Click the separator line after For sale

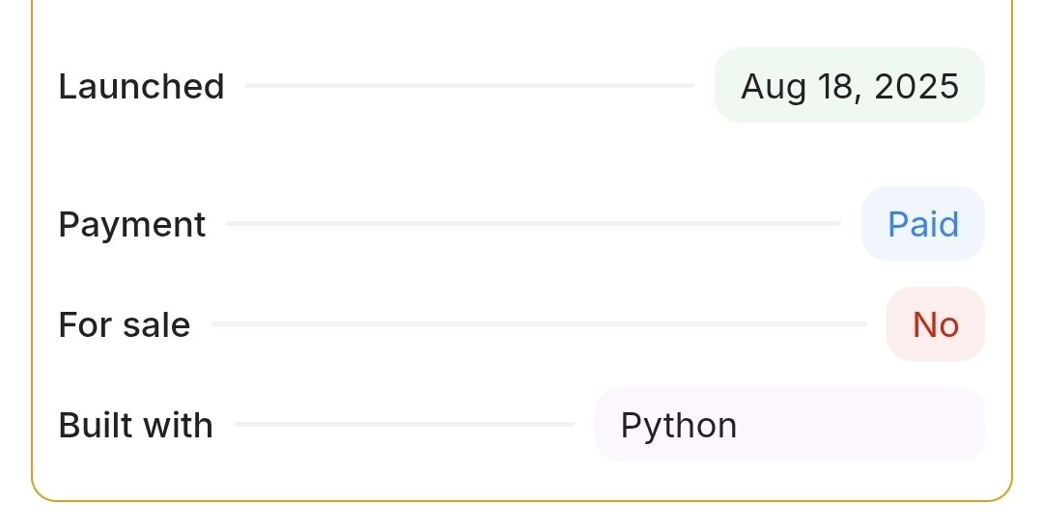click(x=538, y=324)
